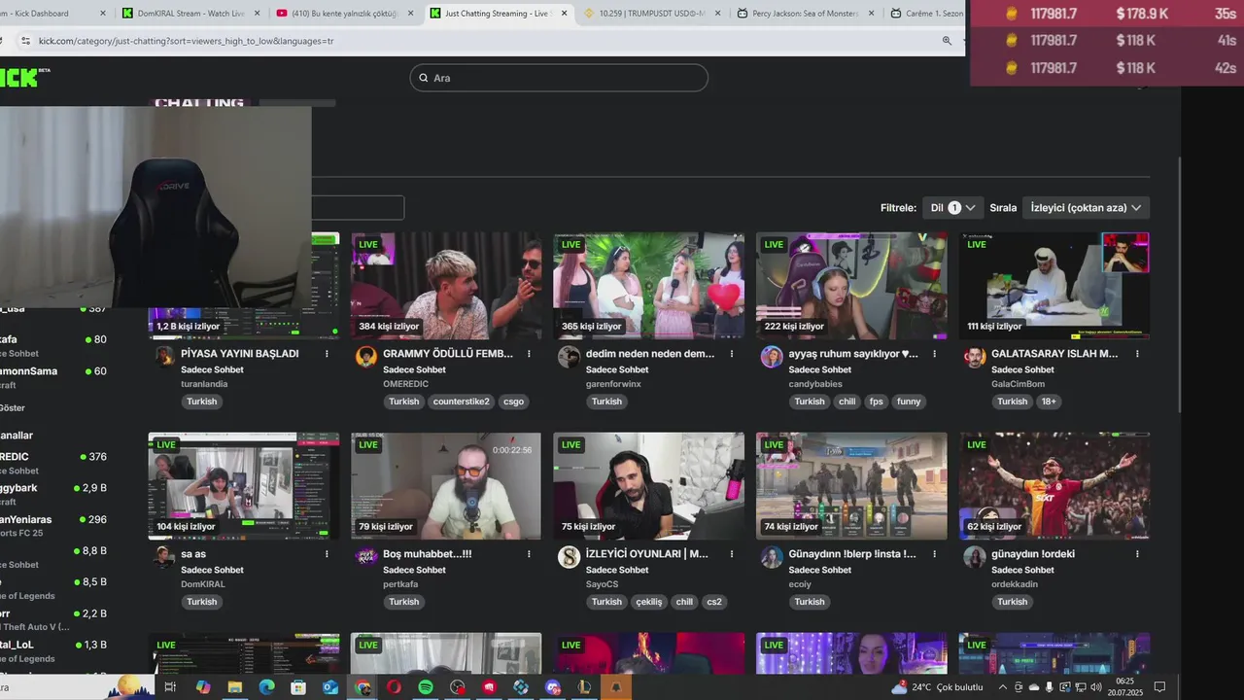Open Windows notification center icon

point(1159,687)
